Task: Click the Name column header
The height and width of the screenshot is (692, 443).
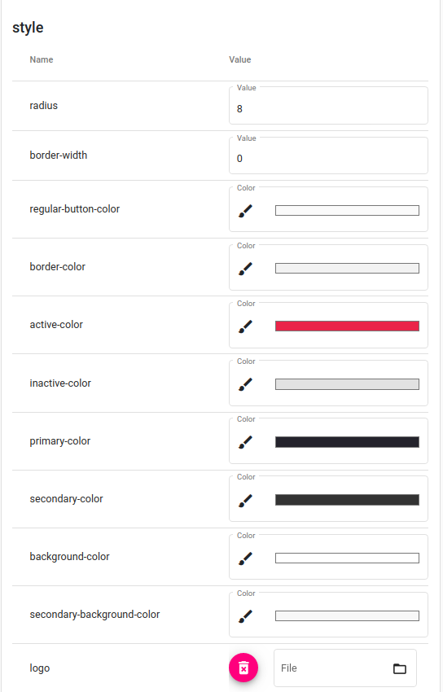Action: coord(42,59)
